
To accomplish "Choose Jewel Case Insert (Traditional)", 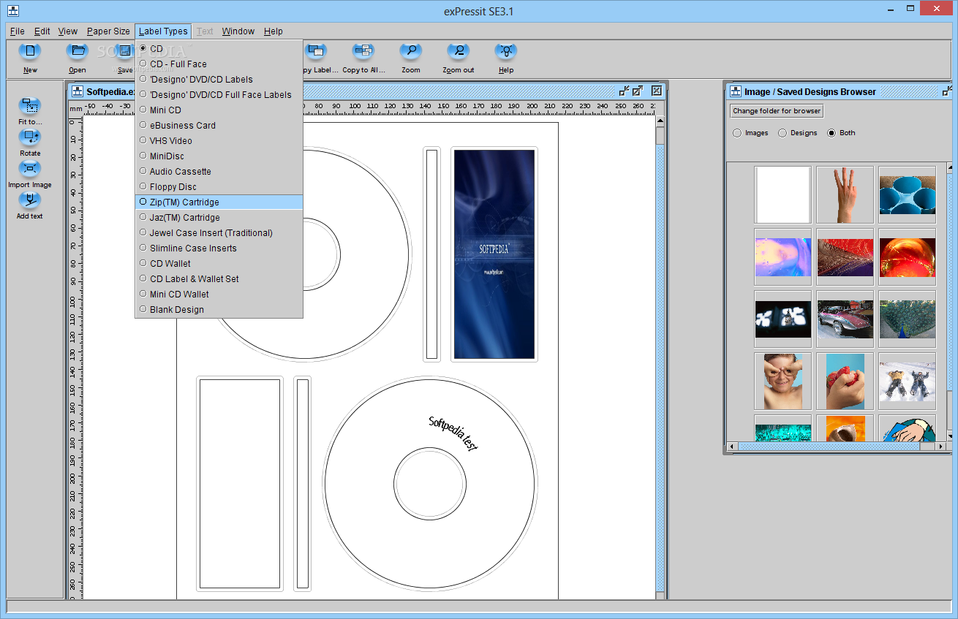I will 219,233.
